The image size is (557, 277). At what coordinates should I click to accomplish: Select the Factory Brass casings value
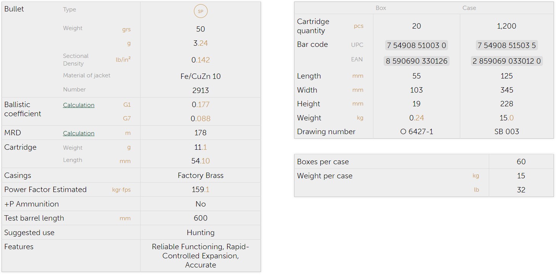tap(200, 176)
